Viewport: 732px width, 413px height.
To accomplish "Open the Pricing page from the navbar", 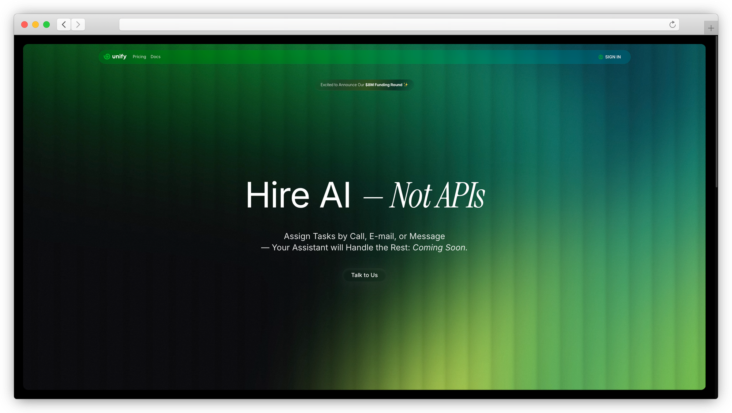I will coord(139,57).
